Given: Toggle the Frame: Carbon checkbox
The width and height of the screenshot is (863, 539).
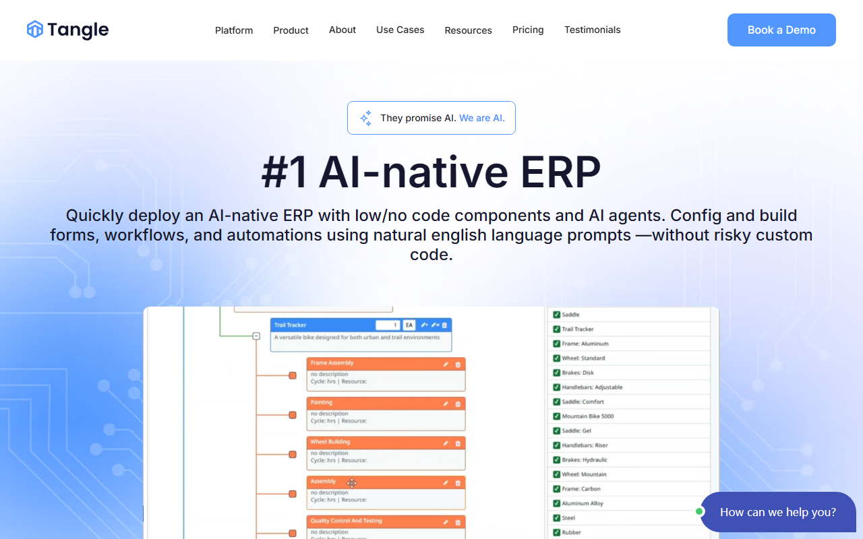Looking at the screenshot, I should (x=556, y=489).
